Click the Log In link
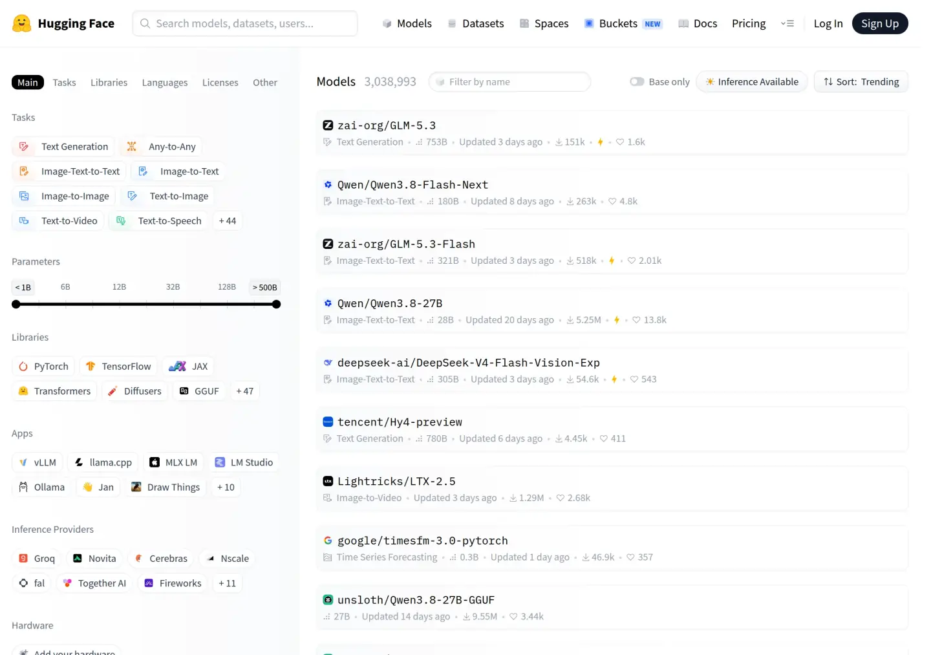This screenshot has width=931, height=655. [x=828, y=23]
